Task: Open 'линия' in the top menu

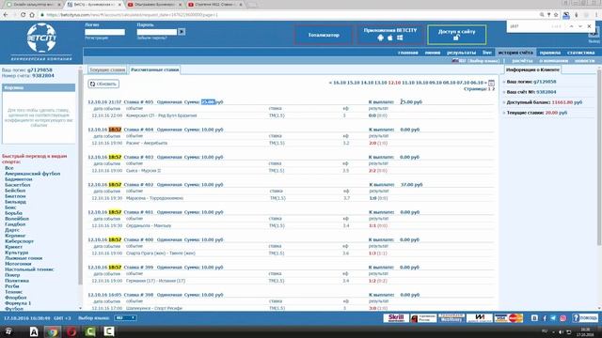Action: 433,53
